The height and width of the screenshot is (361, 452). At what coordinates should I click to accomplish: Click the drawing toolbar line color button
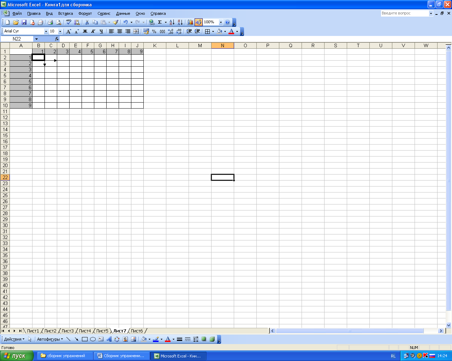[156, 339]
